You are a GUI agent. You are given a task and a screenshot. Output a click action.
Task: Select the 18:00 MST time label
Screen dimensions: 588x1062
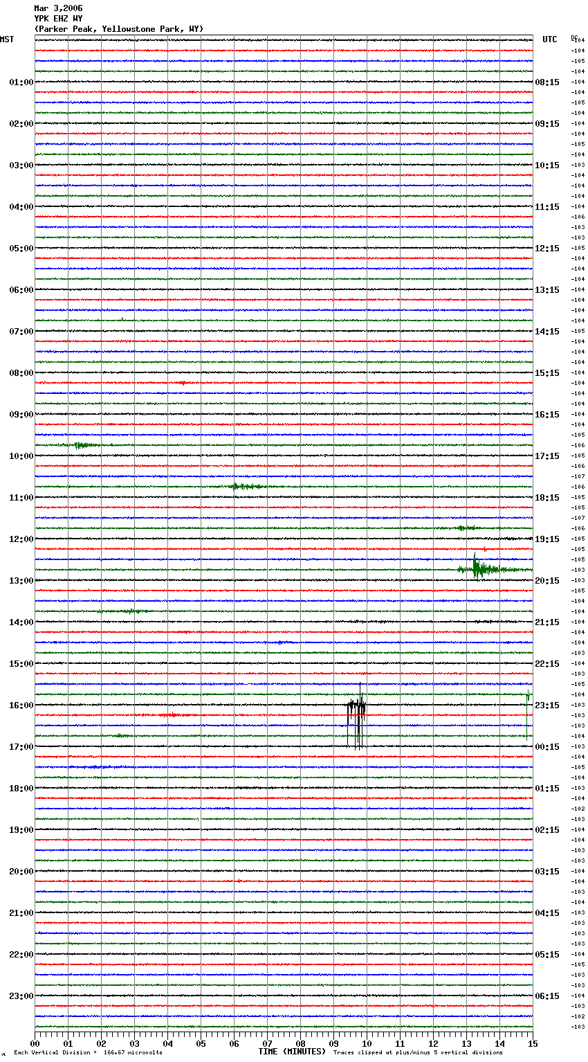(x=21, y=789)
